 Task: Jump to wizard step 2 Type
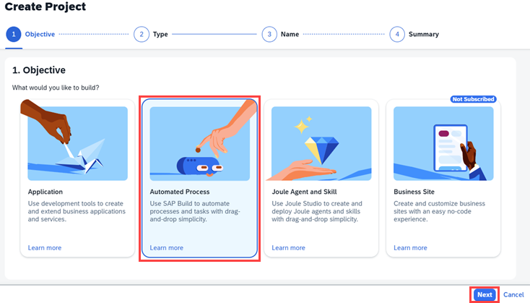(151, 34)
